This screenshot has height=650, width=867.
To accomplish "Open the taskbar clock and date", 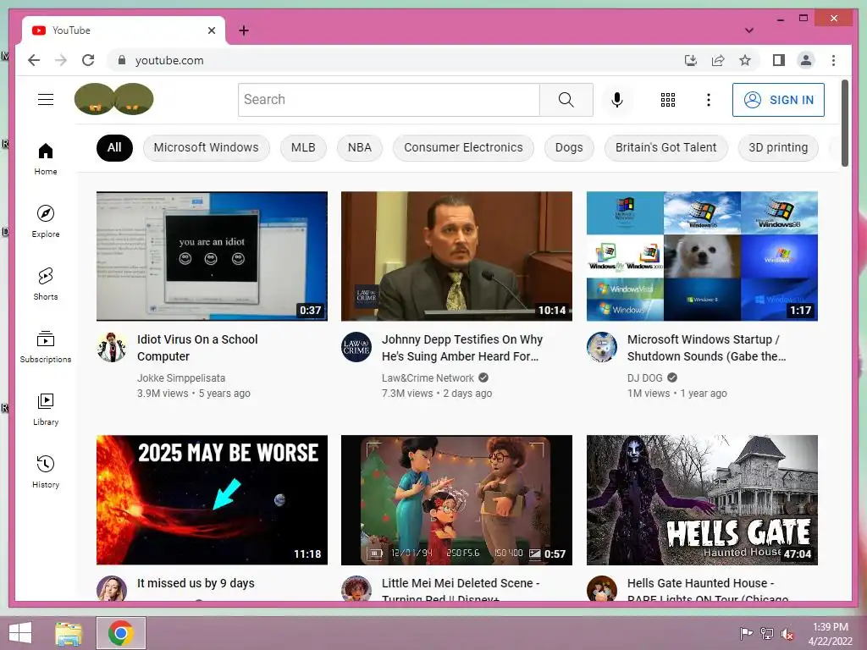I will coord(830,634).
